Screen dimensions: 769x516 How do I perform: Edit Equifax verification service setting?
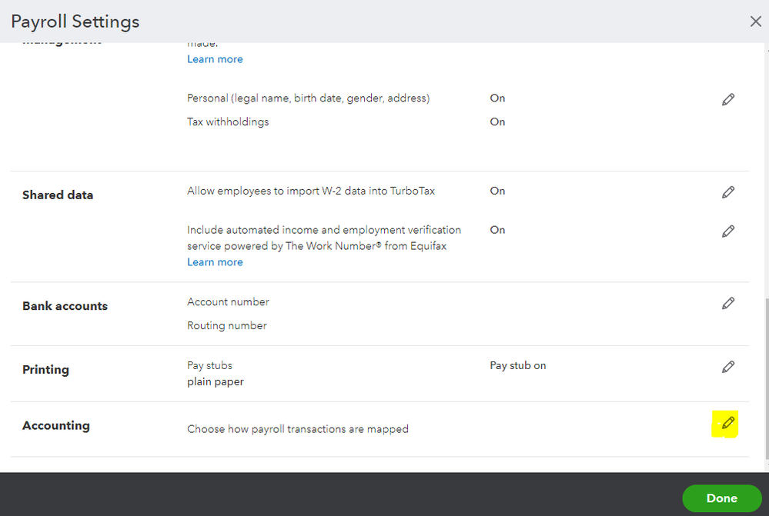(727, 231)
